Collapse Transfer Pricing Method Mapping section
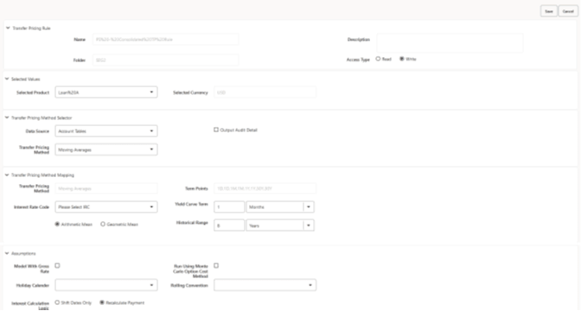581x311 pixels. pyautogui.click(x=7, y=175)
